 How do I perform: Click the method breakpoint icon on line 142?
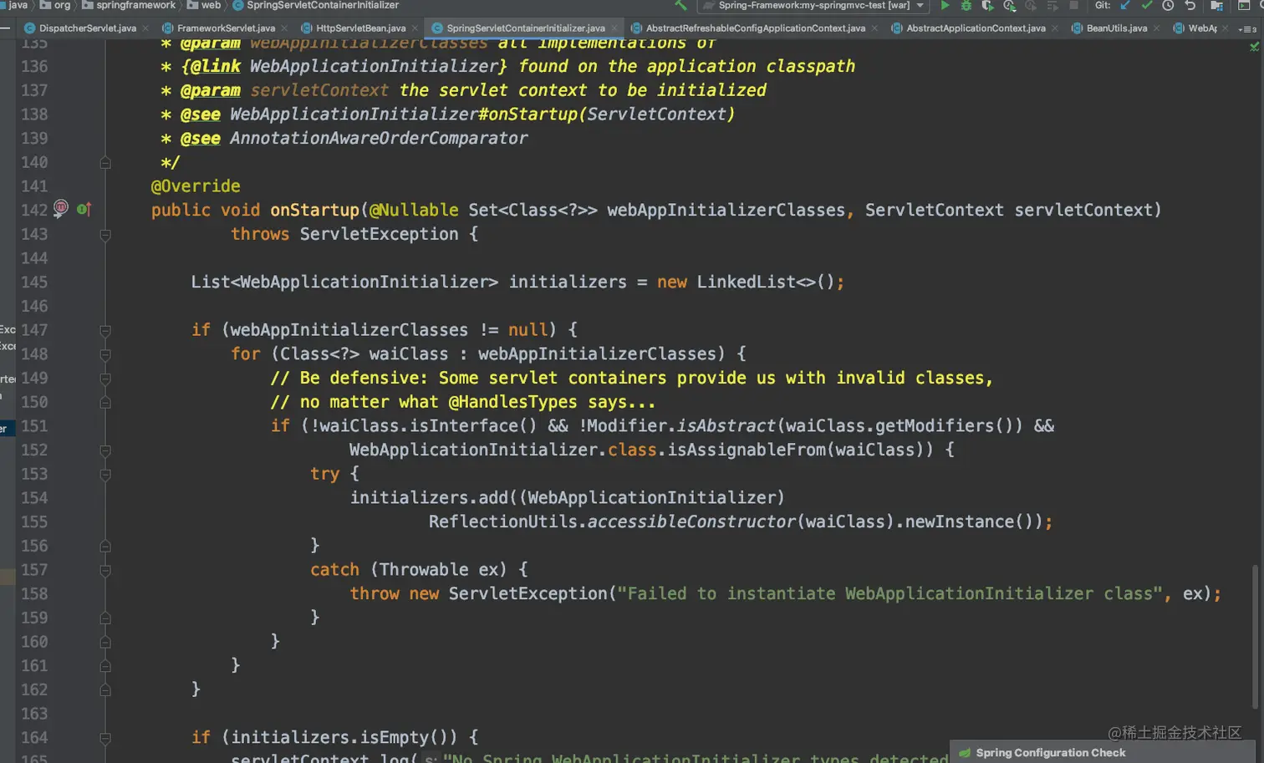(x=61, y=208)
